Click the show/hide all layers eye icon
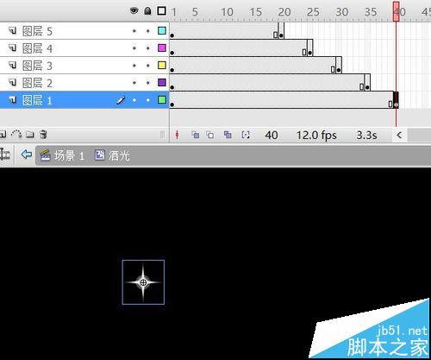 pos(134,11)
